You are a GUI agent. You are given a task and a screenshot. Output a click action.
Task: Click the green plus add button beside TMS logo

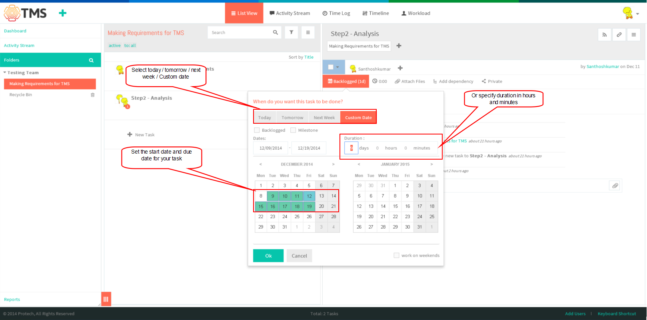62,13
